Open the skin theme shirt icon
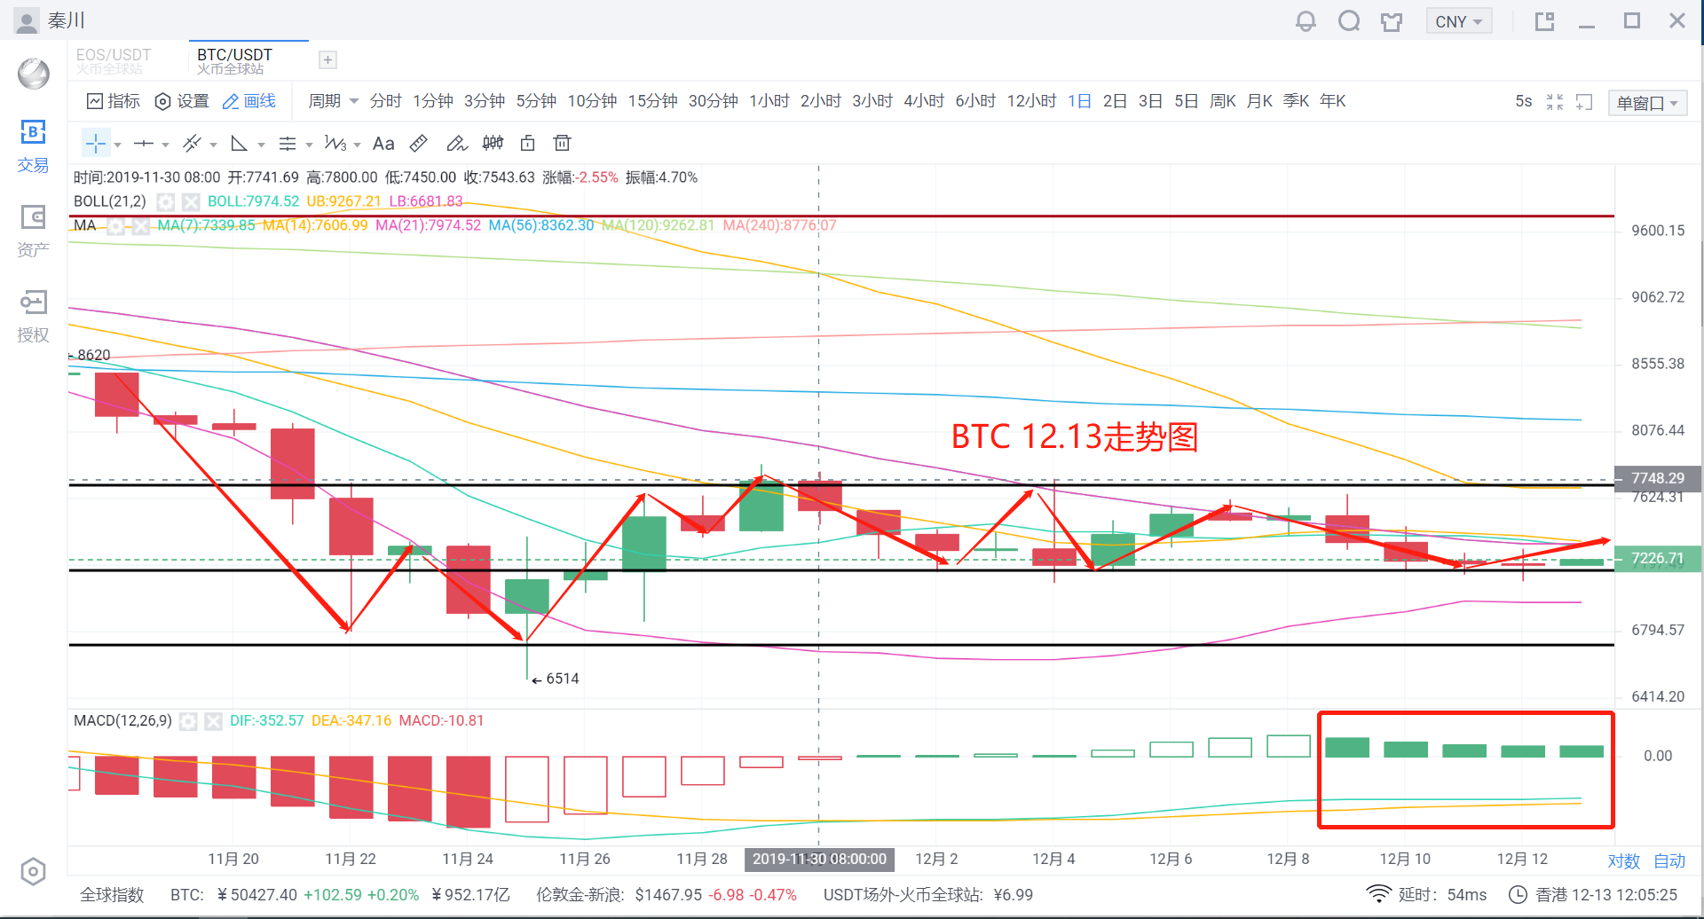 [x=1392, y=21]
